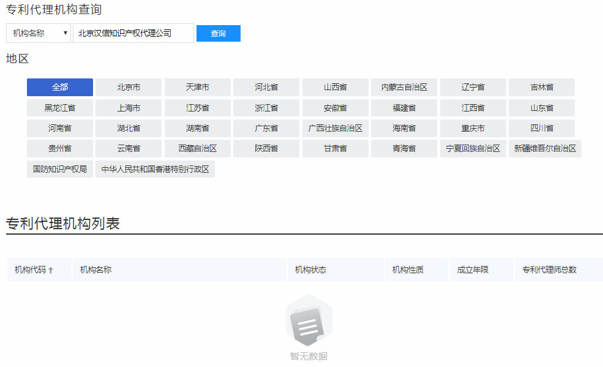Select 浙江省 in the region row

(266, 107)
